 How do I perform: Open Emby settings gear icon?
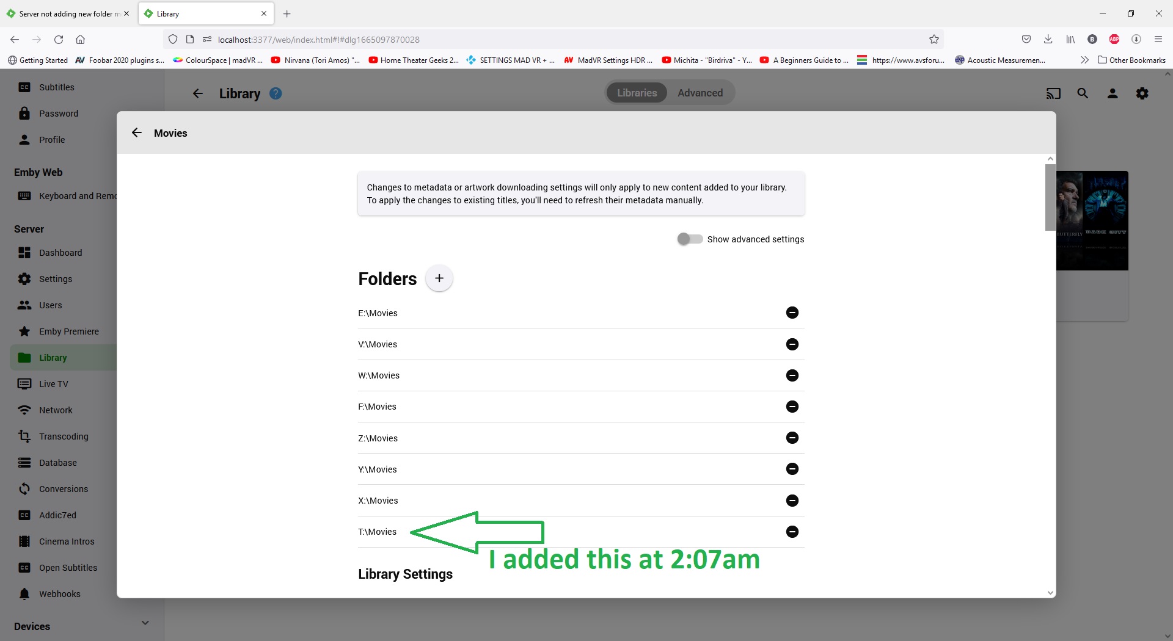click(x=1142, y=93)
